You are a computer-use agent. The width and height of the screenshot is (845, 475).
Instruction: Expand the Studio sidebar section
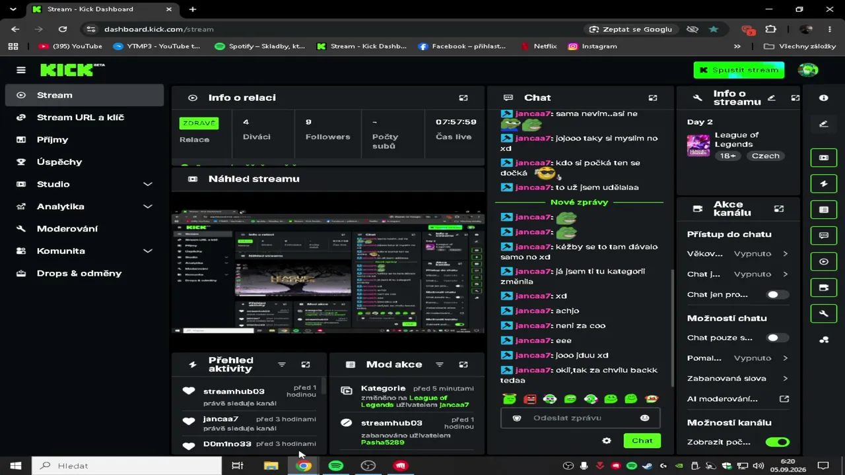(x=148, y=184)
